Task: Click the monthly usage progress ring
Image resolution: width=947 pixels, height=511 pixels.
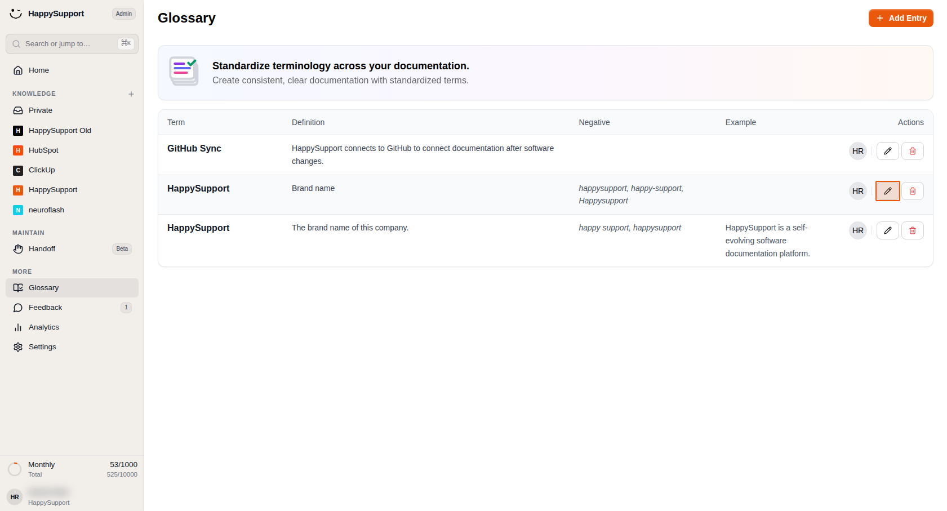Action: coord(15,469)
